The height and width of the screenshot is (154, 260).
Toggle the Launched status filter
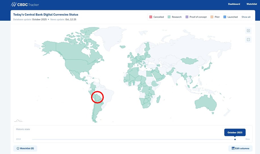click(231, 17)
